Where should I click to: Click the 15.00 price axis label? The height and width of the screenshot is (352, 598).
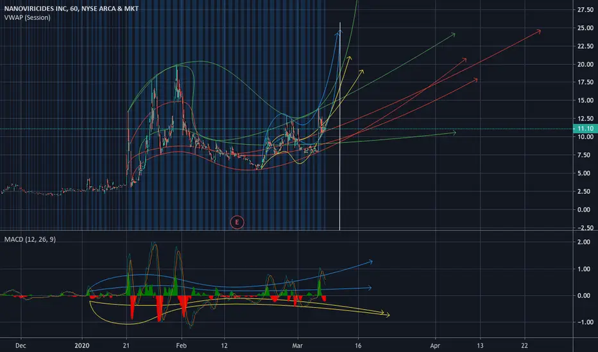click(x=585, y=100)
